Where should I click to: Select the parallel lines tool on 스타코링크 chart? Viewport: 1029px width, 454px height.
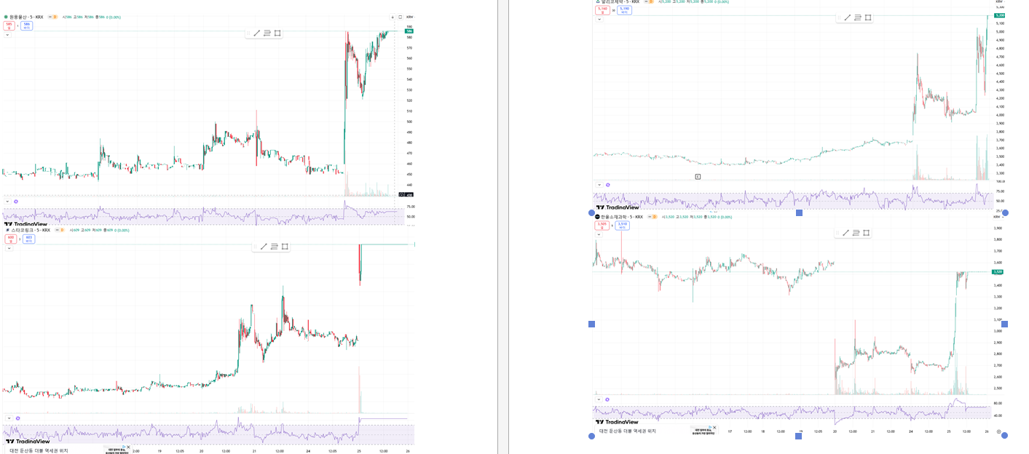click(275, 247)
